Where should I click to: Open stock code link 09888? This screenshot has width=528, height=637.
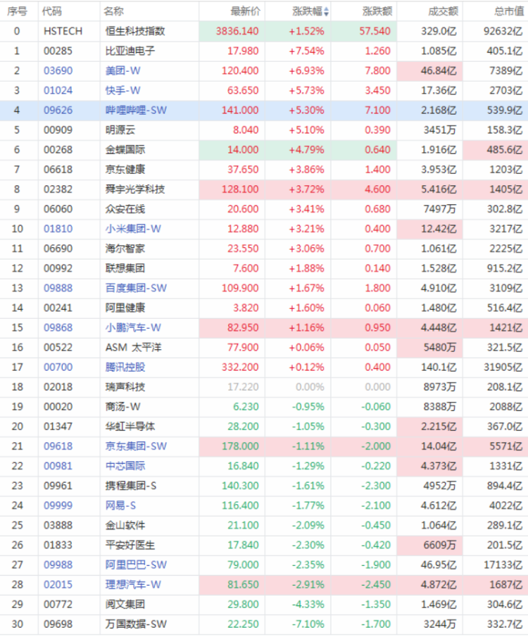pos(58,289)
